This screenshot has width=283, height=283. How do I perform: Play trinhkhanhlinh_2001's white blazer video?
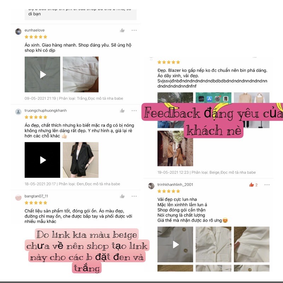[x=175, y=244]
